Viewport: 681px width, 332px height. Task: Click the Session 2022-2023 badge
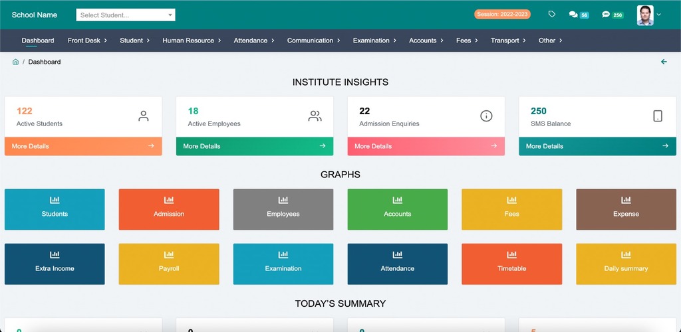[x=502, y=15]
